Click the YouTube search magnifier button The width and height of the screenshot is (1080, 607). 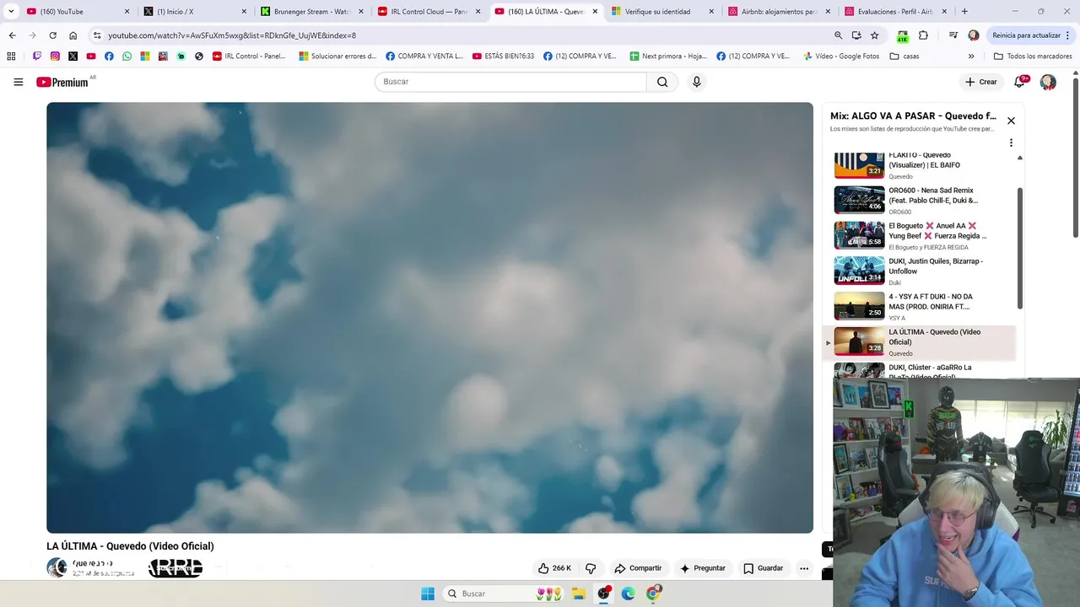pos(662,82)
